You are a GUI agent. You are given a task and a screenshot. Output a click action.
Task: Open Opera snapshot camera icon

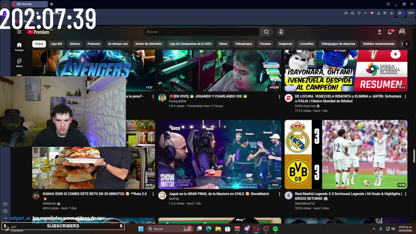click(x=352, y=13)
